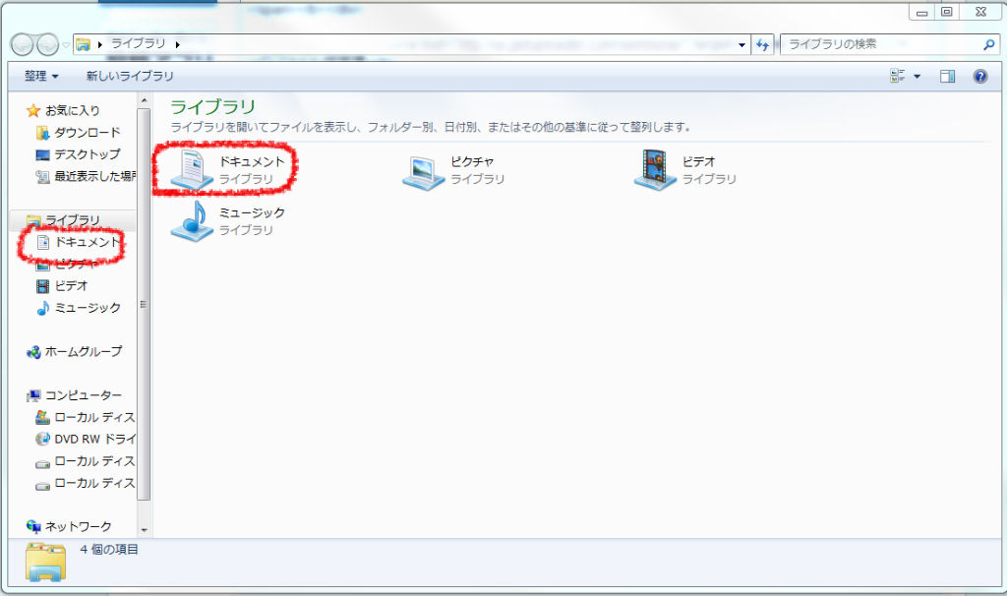Image resolution: width=1007 pixels, height=596 pixels.
Task: Select the ドキュメント library icon in main pane
Action: [192, 169]
